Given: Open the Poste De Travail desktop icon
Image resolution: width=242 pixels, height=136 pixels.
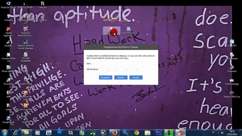Looking at the screenshot, I should tap(8, 5).
